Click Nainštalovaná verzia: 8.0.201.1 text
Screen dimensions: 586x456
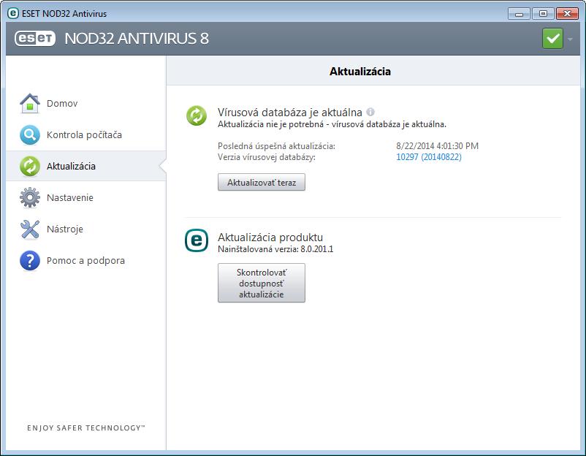[x=275, y=249]
